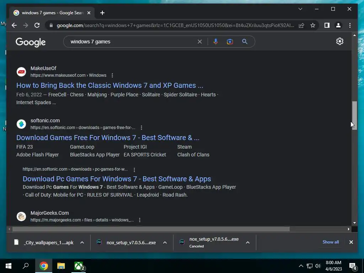364x273 pixels.
Task: Click the Steam sitelink
Action: [184, 147]
